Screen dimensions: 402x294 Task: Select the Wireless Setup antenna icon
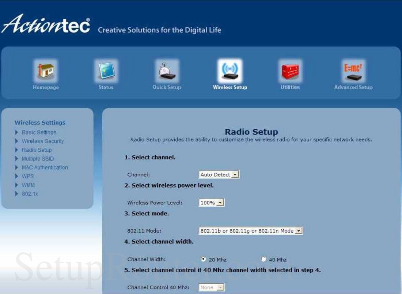pyautogui.click(x=230, y=69)
